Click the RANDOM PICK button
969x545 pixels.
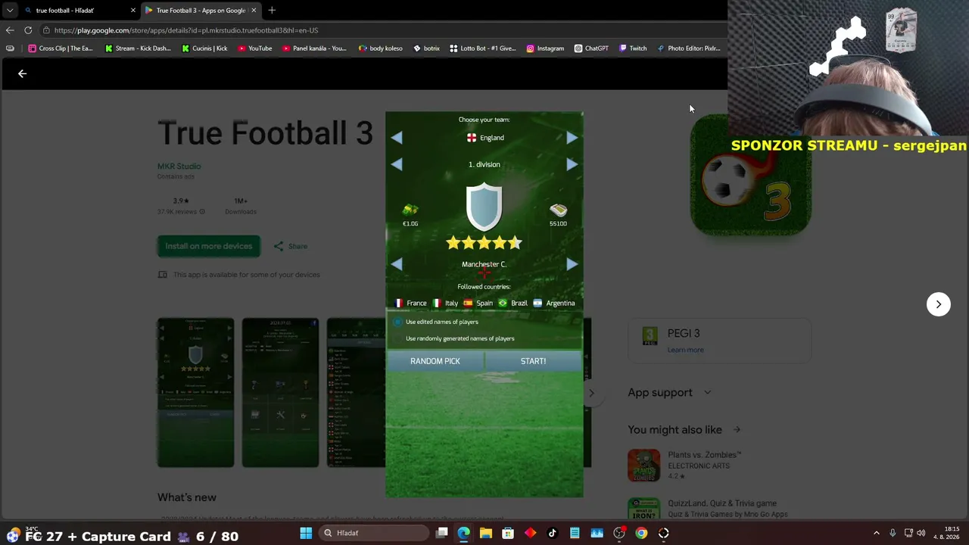point(435,361)
